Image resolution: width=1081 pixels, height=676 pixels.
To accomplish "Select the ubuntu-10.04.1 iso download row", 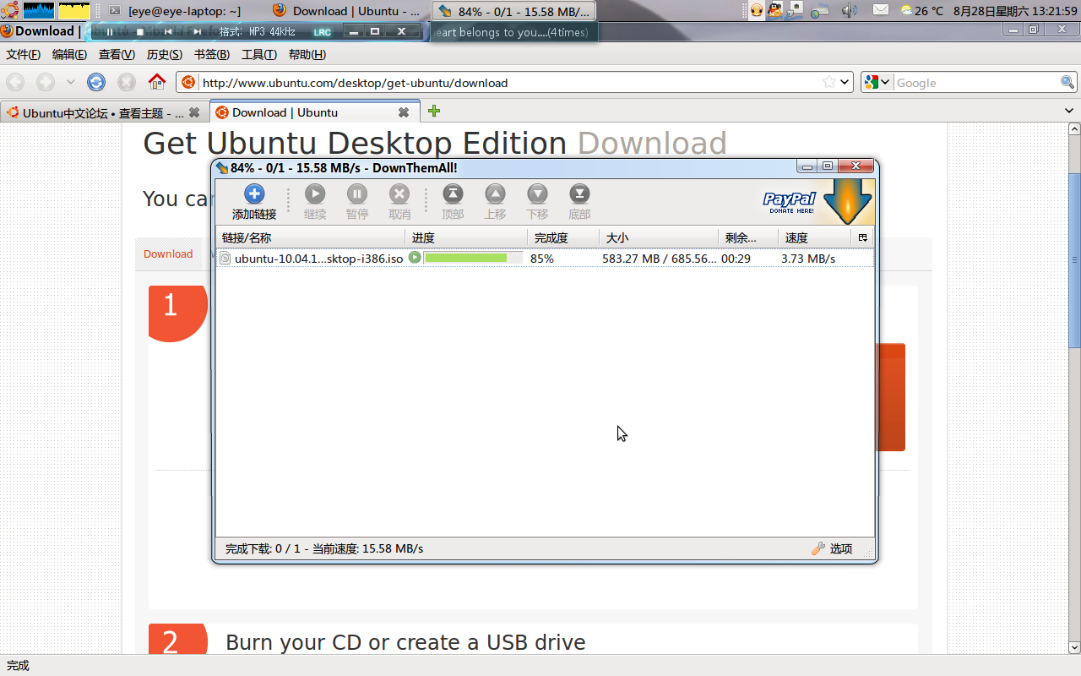I will pos(545,258).
